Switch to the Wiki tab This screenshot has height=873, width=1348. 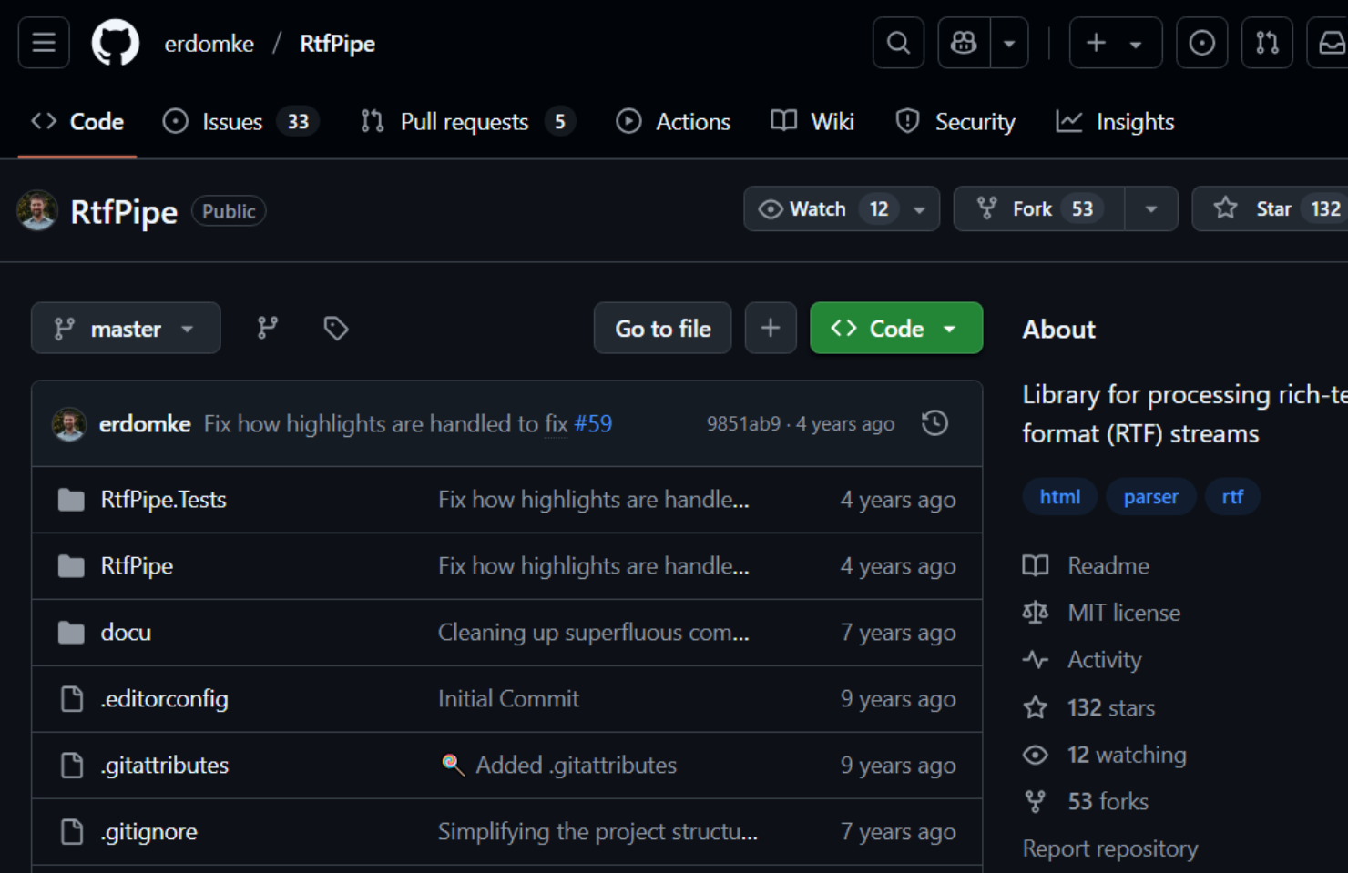pyautogui.click(x=812, y=121)
